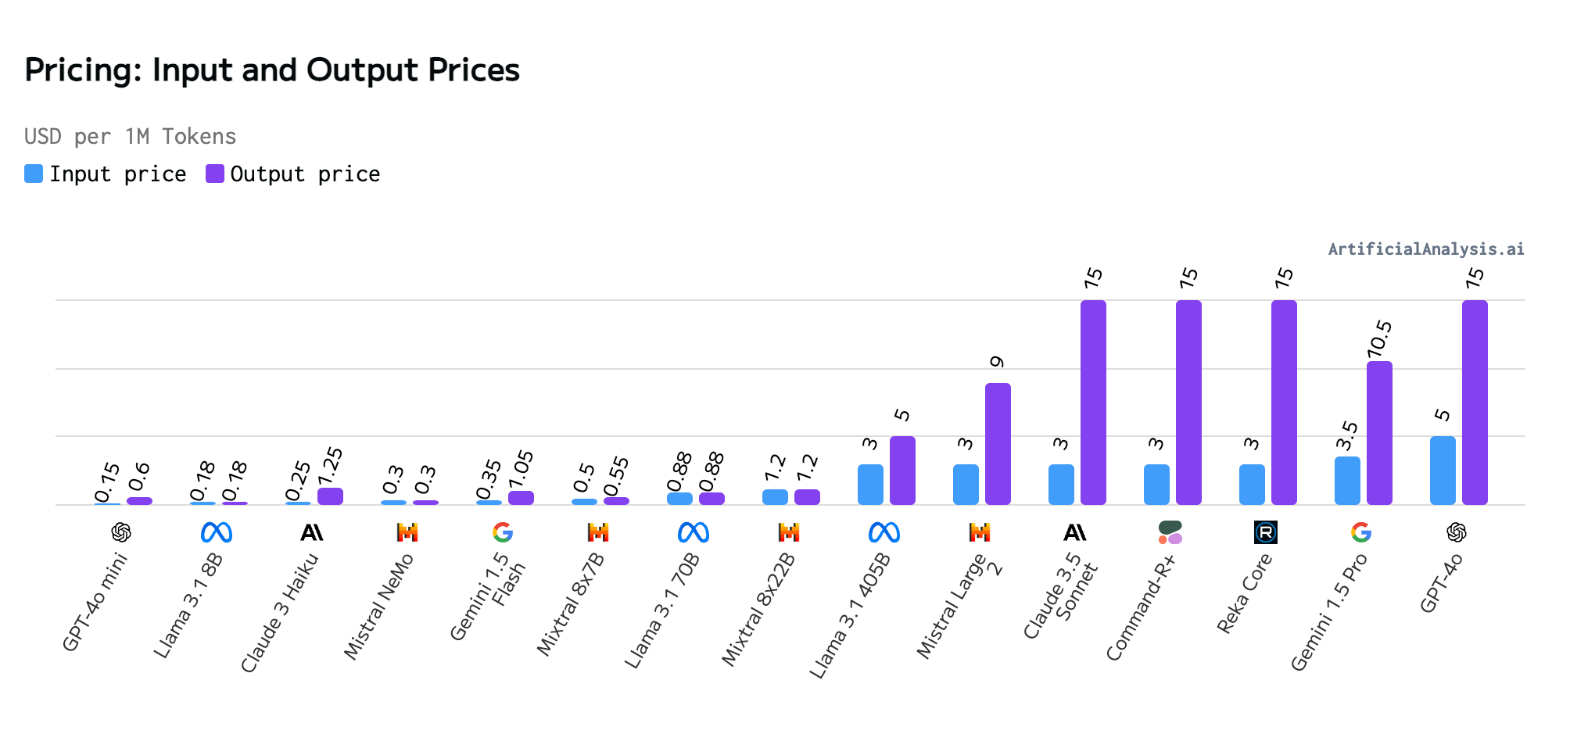1570x741 pixels.
Task: Click the Anthropic logo above Claude 3 Haiku
Action: tap(312, 532)
